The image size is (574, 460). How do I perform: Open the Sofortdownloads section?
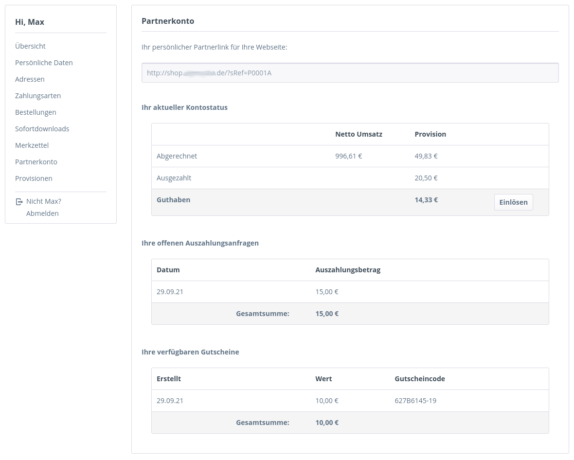point(42,129)
